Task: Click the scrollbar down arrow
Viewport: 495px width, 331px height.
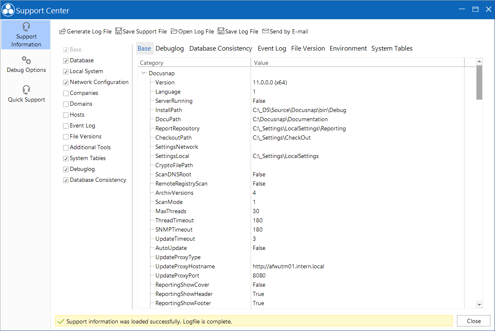Action: pyautogui.click(x=479, y=305)
